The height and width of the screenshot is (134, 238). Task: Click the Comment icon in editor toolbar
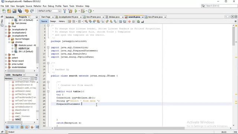(x=138, y=22)
